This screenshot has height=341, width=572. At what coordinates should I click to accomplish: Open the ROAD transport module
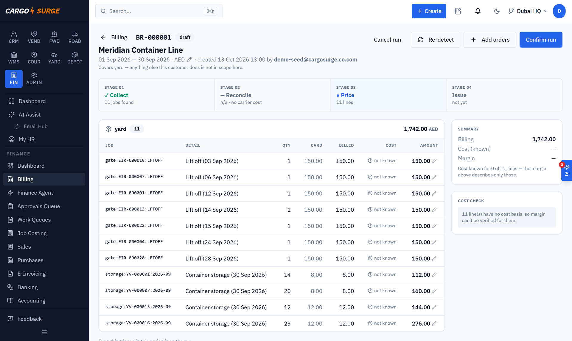pos(74,37)
